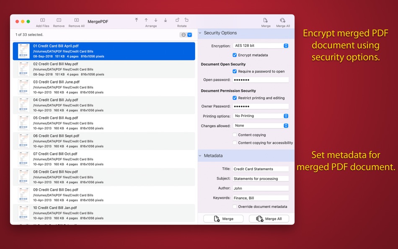Click the Subject metadata field
The width and height of the screenshot is (398, 249).
pyautogui.click(x=261, y=179)
